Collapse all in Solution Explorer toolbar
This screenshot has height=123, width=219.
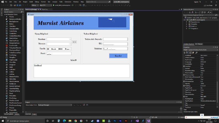click(x=202, y=12)
